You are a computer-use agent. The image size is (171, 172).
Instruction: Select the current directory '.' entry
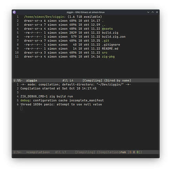tap(103, 21)
